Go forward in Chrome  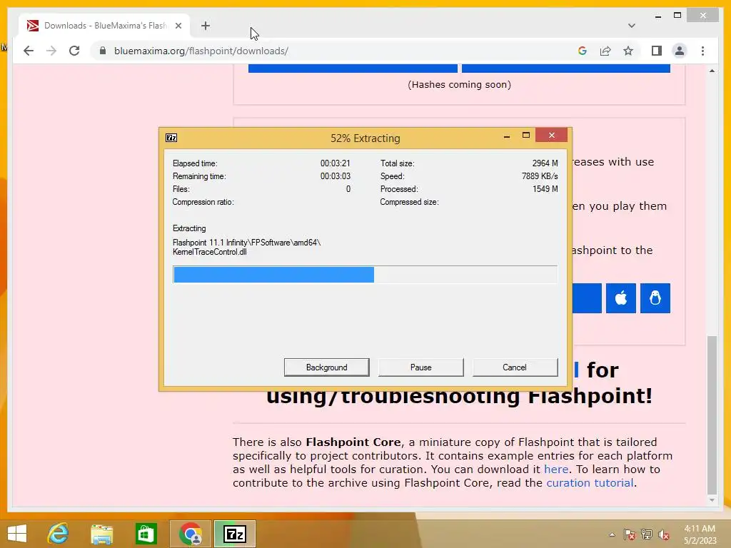click(51, 51)
